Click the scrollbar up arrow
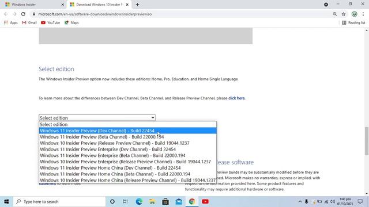Screen dimensions: 369x207 367,30
